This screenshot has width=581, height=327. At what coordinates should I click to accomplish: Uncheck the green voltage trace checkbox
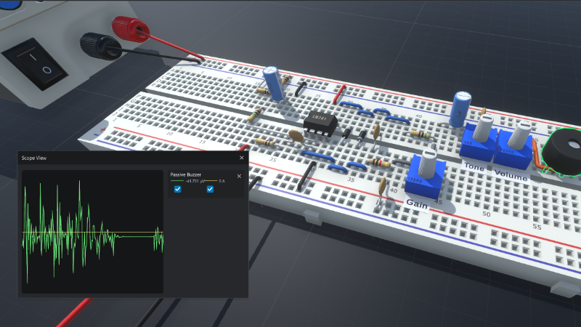(177, 190)
